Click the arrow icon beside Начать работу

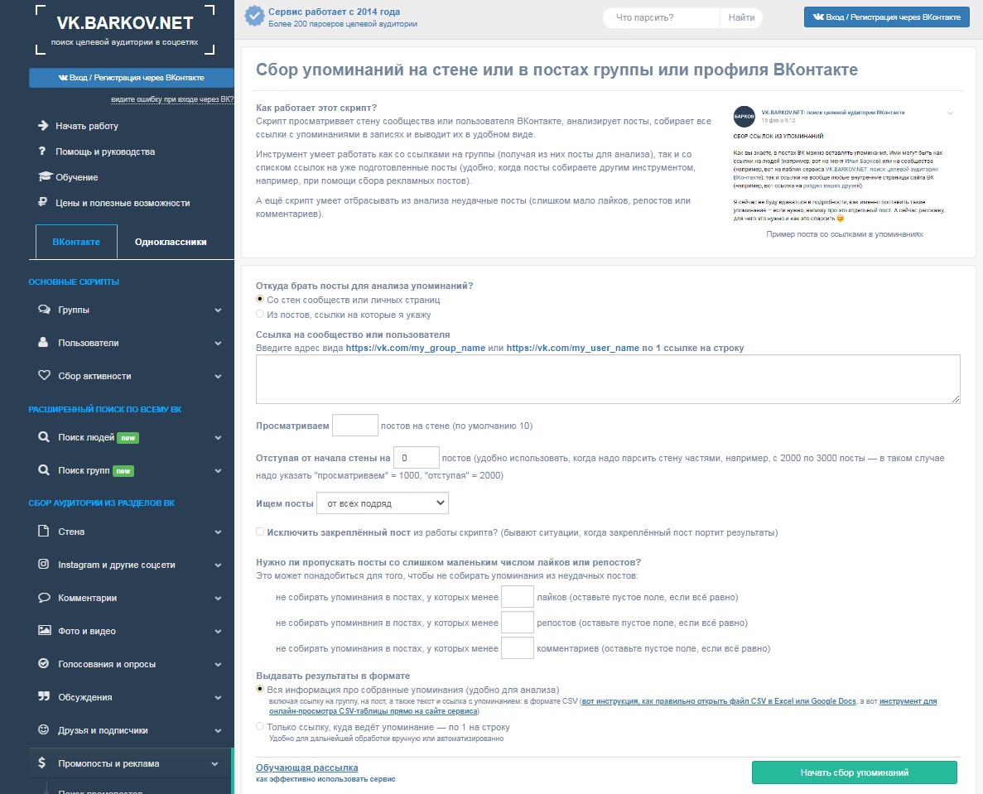pyautogui.click(x=43, y=125)
